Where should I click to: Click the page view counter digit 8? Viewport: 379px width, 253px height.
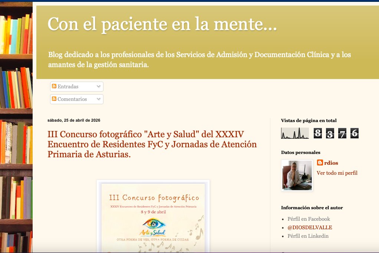[317, 133]
